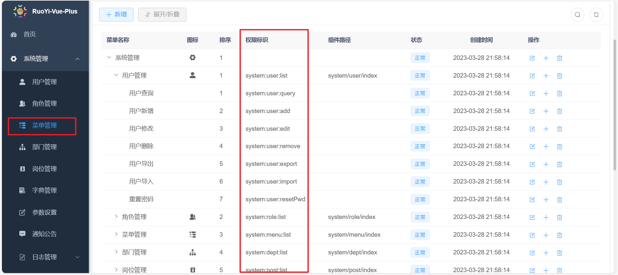618x275 pixels.
Task: Click the system:user:query permission cell
Action: click(x=270, y=93)
